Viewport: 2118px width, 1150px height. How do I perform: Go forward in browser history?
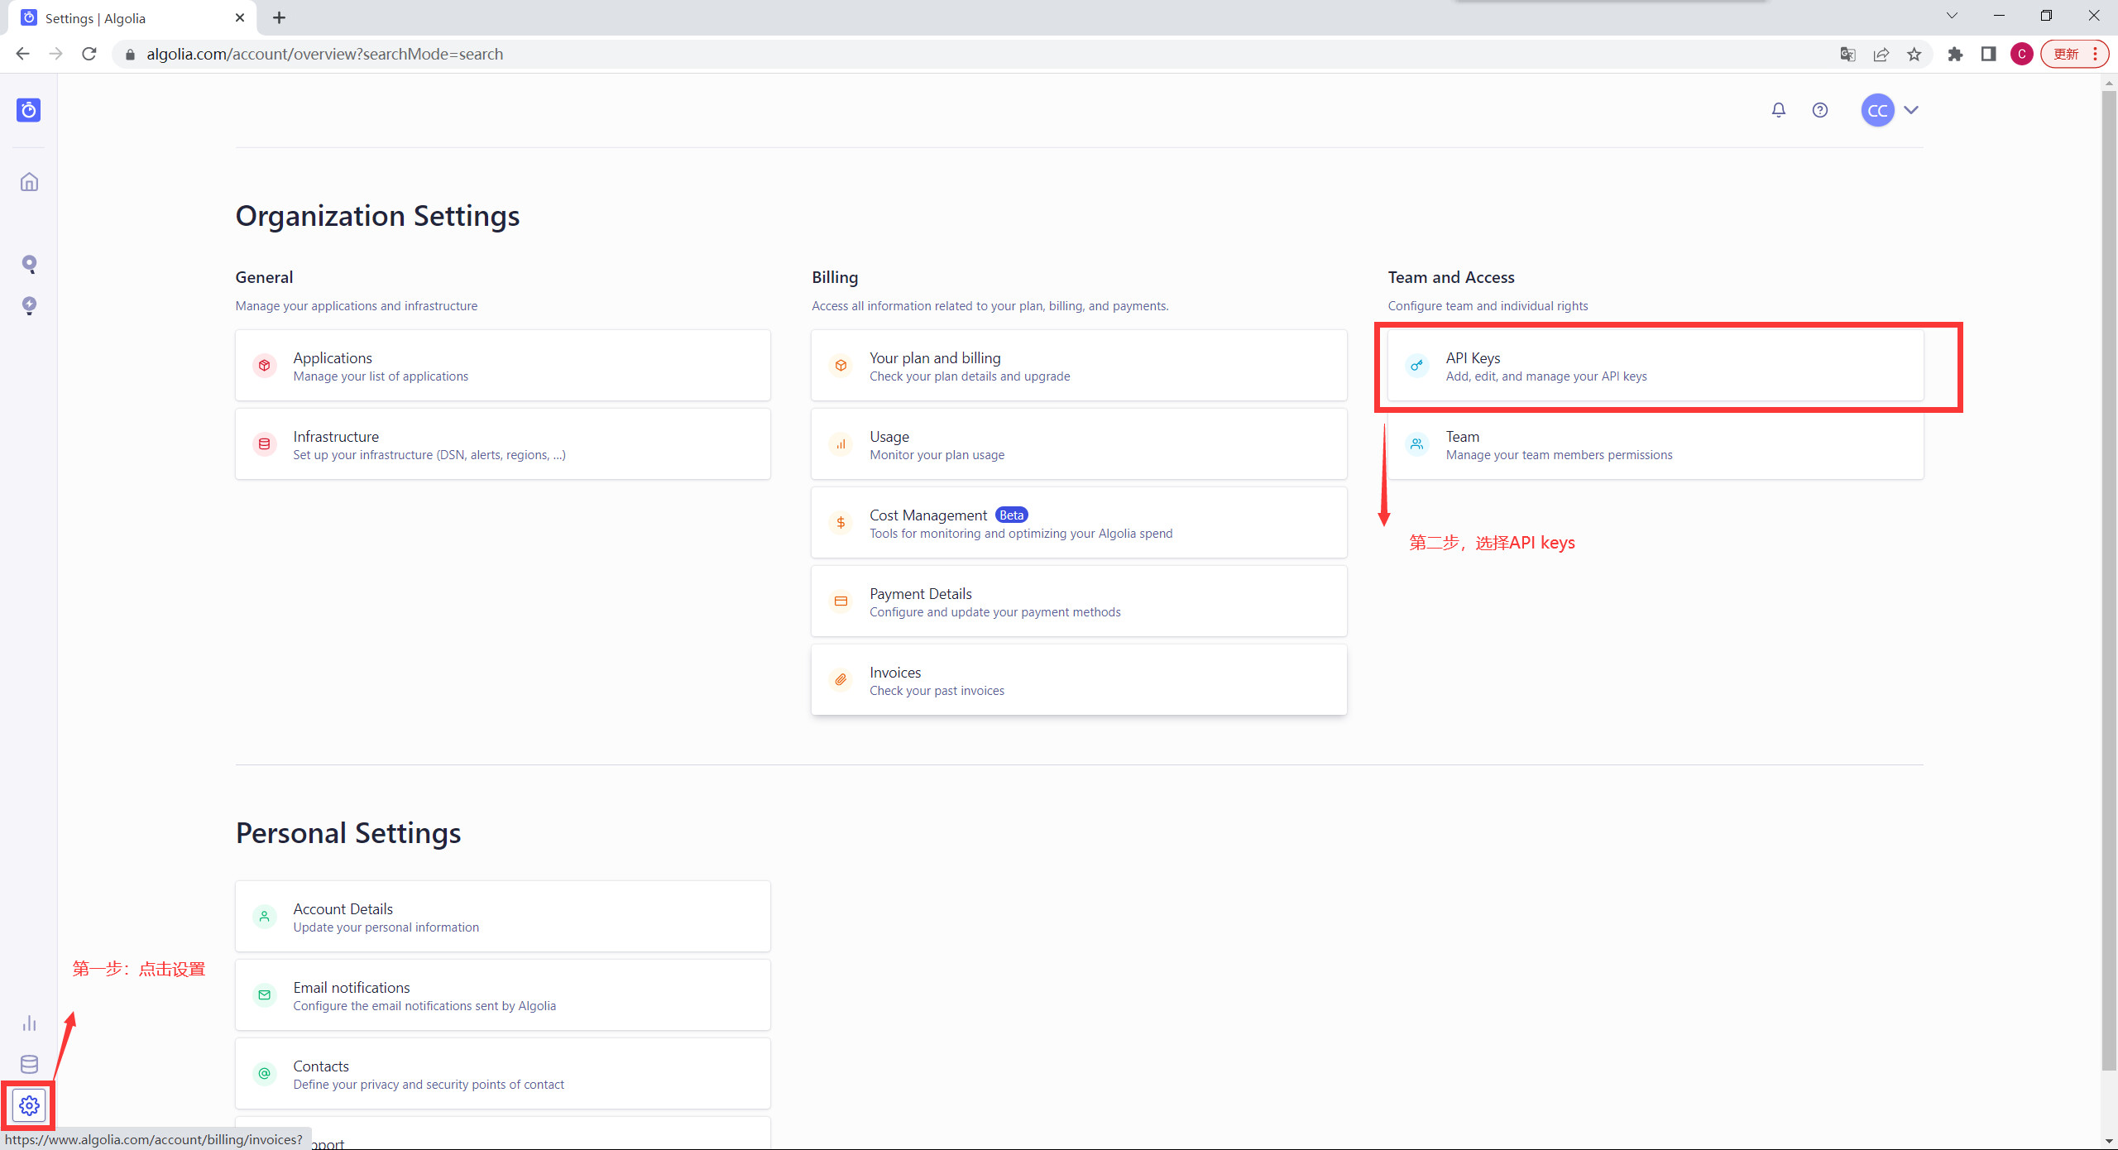click(55, 54)
